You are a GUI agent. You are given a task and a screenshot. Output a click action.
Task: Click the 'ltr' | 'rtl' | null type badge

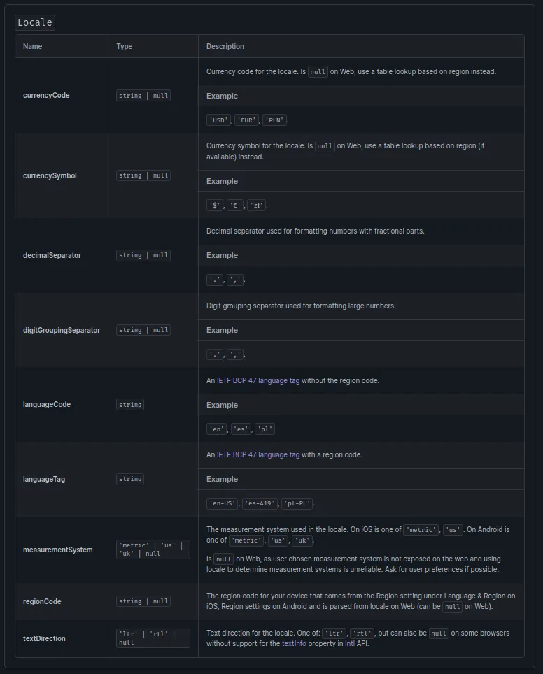[153, 638]
